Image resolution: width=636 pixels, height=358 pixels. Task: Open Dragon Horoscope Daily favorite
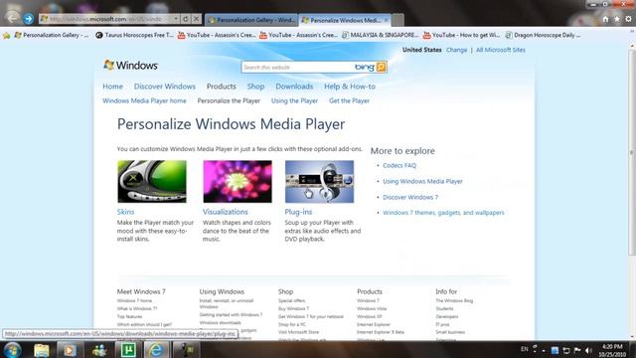click(x=543, y=36)
